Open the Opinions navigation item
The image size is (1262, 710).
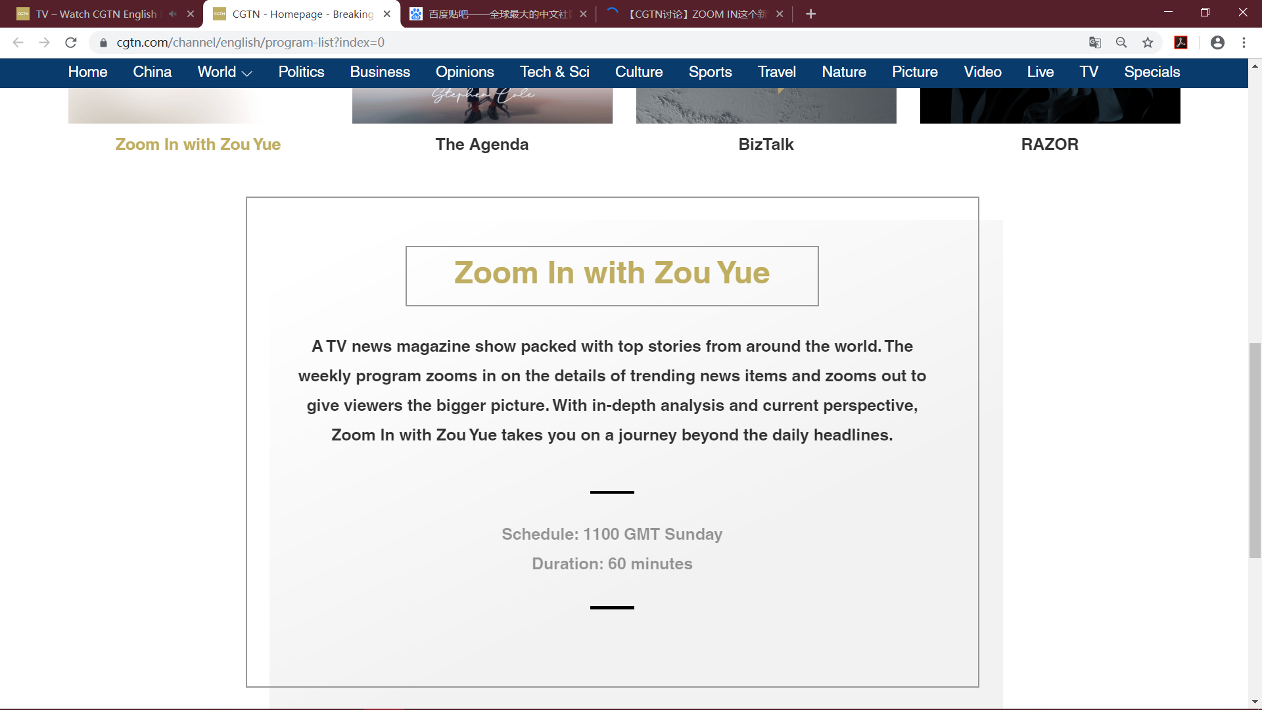tap(465, 72)
